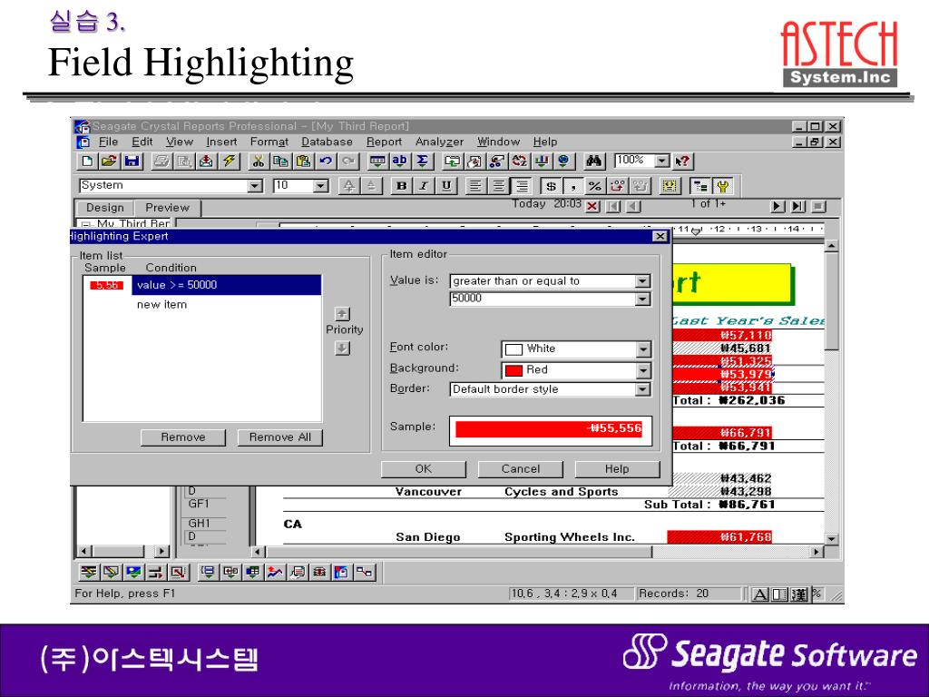Toggle Bold formatting
Viewport: 929px width, 697px height.
pyautogui.click(x=401, y=186)
